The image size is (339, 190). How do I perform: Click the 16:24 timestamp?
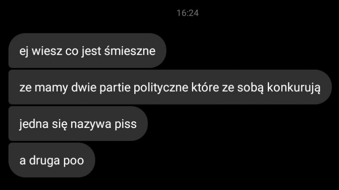pos(187,13)
